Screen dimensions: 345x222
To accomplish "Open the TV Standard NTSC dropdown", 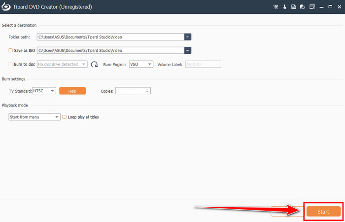I will 44,91.
